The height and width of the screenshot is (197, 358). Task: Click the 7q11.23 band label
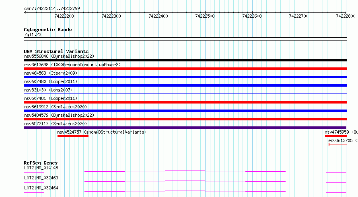click(x=33, y=35)
